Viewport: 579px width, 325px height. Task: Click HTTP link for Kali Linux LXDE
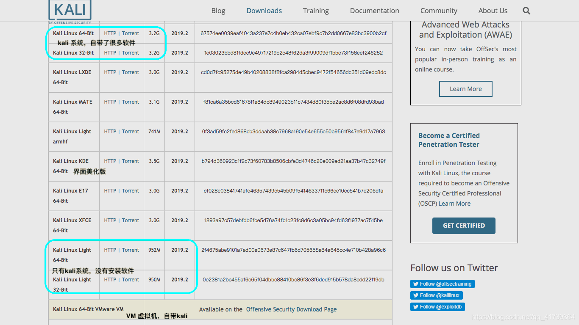point(110,72)
